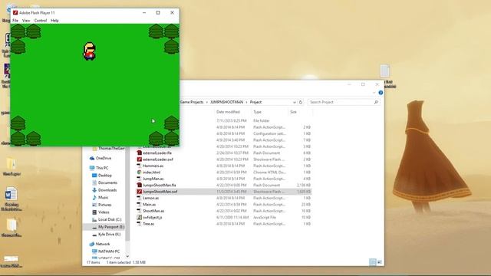Click the Word document on the desktop

(x=11, y=194)
